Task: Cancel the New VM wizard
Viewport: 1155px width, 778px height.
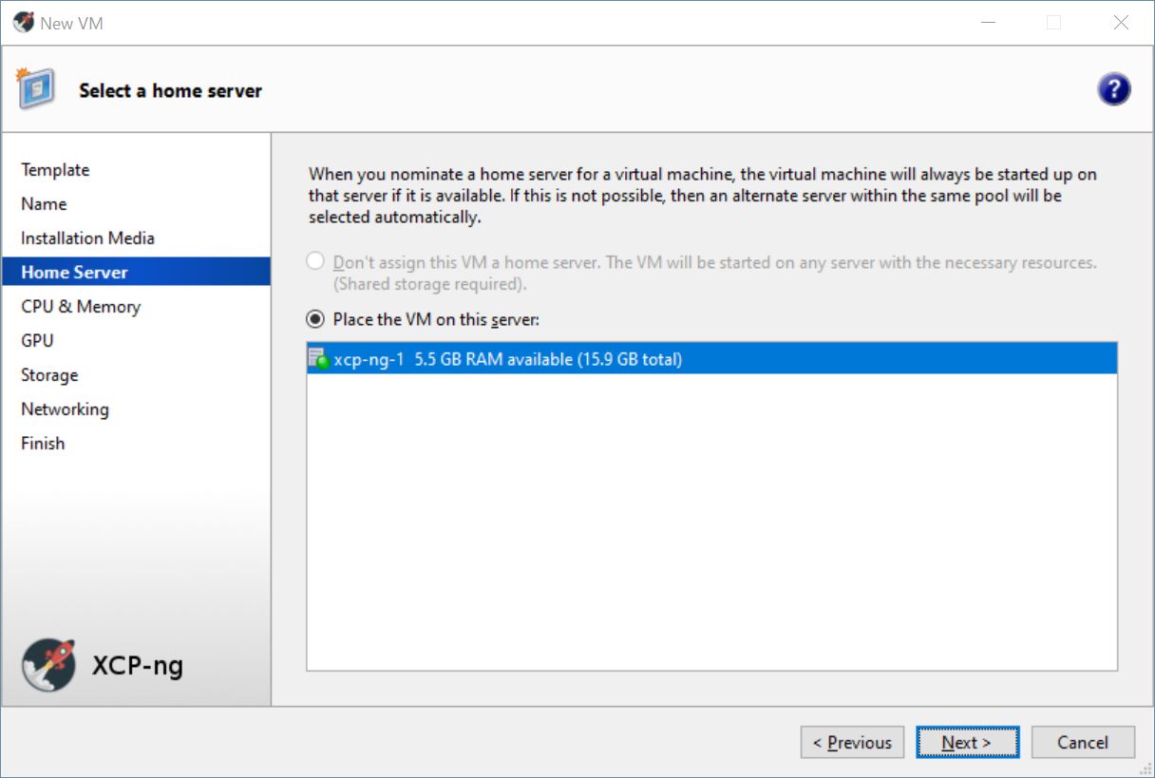Action: point(1083,743)
